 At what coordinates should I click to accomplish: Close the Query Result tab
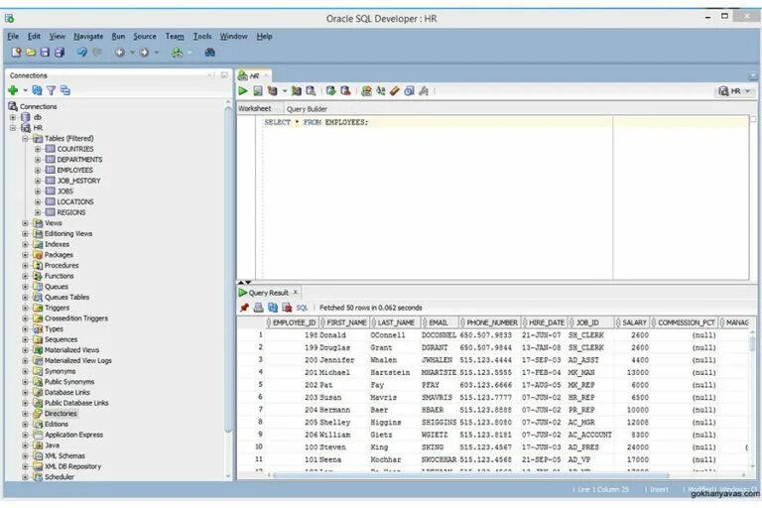(296, 292)
